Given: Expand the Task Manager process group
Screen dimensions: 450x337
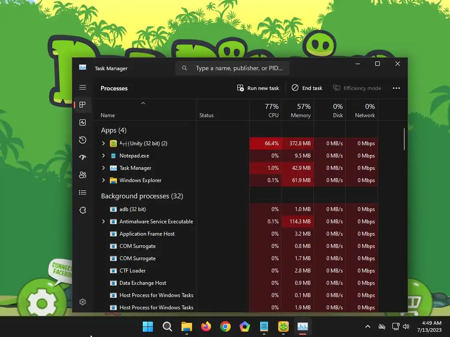Looking at the screenshot, I should 103,168.
